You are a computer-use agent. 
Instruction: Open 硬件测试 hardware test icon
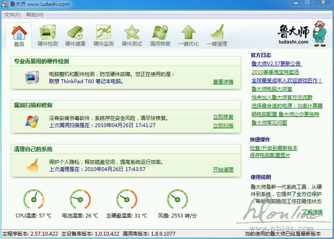(x=132, y=35)
